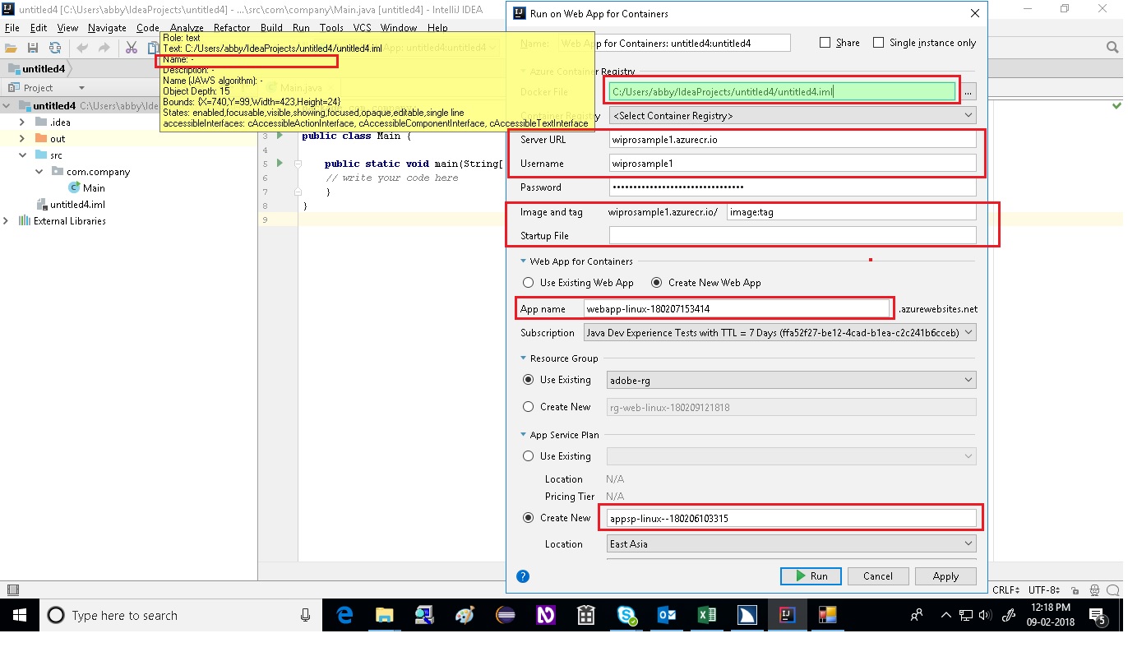Apply the dialog changes
The height and width of the screenshot is (661, 1128).
click(x=945, y=576)
